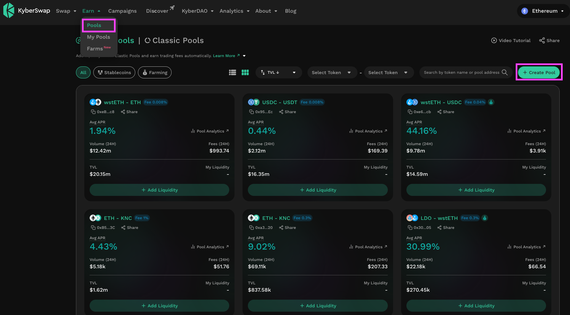Open Video Tutorial play icon

point(494,40)
